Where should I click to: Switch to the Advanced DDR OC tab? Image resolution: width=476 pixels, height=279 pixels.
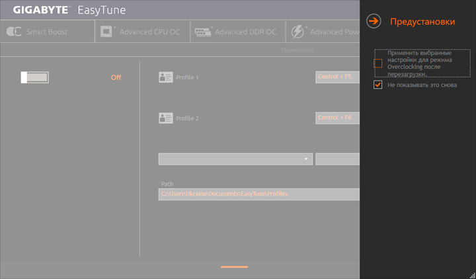238,31
